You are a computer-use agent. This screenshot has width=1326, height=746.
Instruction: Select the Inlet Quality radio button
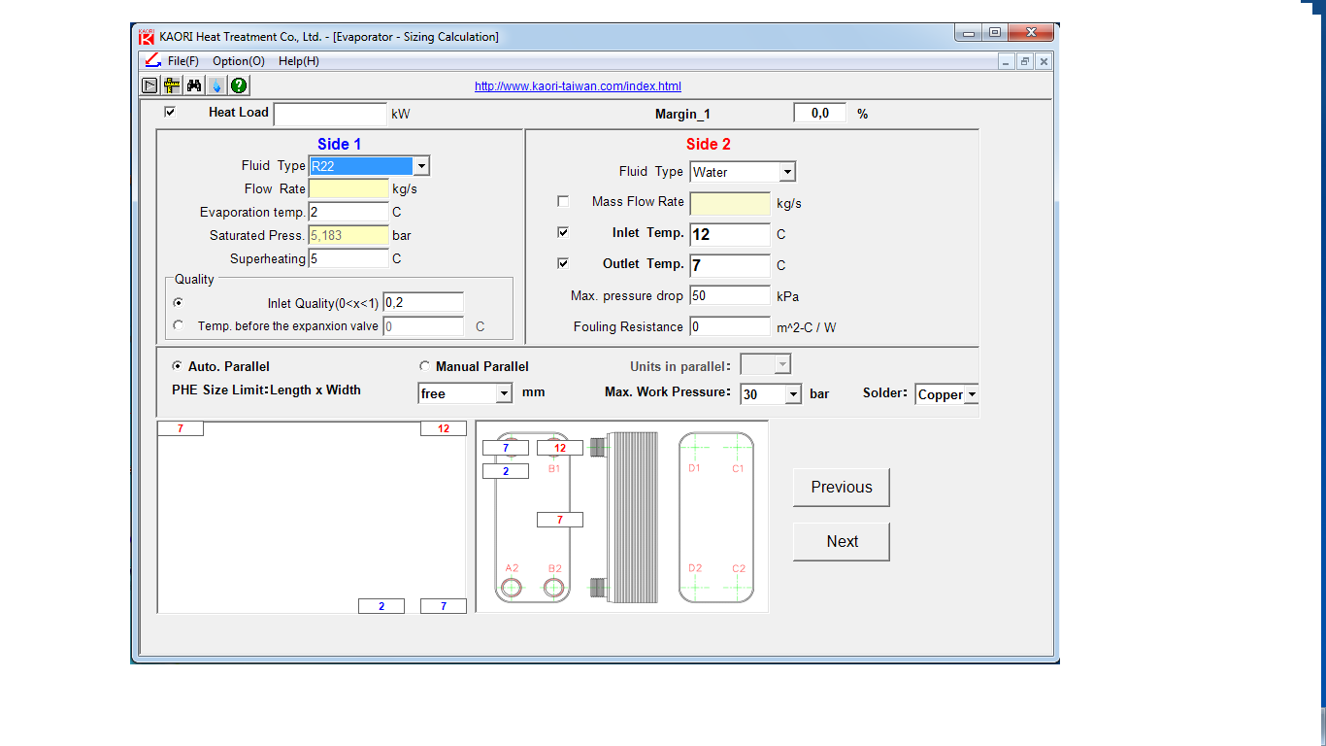178,302
